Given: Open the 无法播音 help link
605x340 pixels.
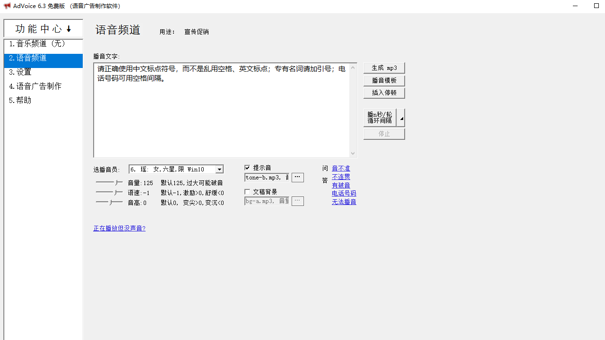Looking at the screenshot, I should [x=344, y=202].
